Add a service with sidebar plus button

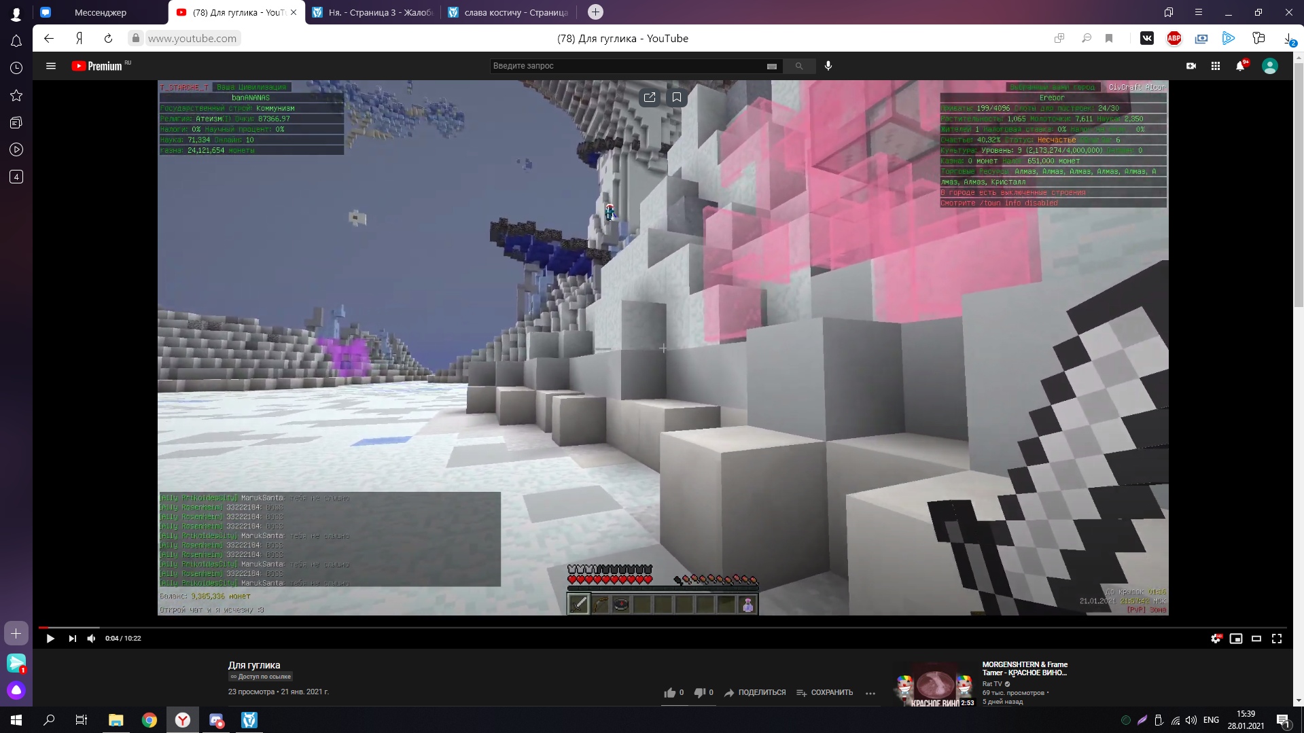click(x=16, y=634)
